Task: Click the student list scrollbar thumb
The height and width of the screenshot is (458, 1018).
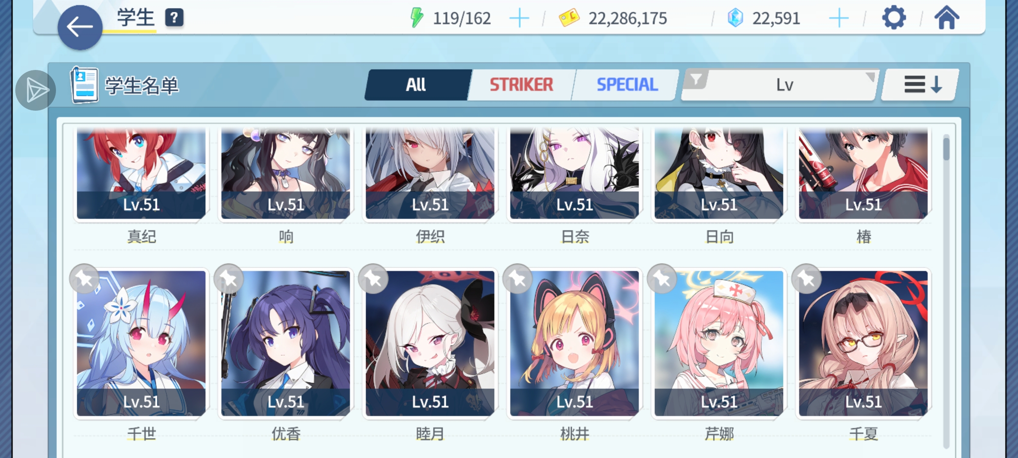Action: (x=946, y=148)
